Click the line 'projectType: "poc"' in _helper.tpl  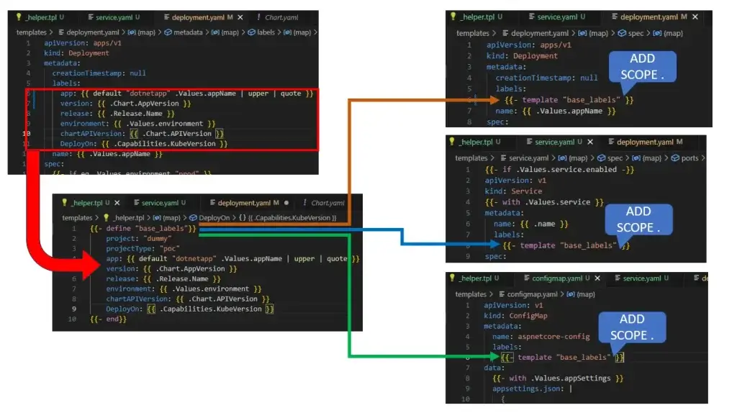tap(143, 248)
